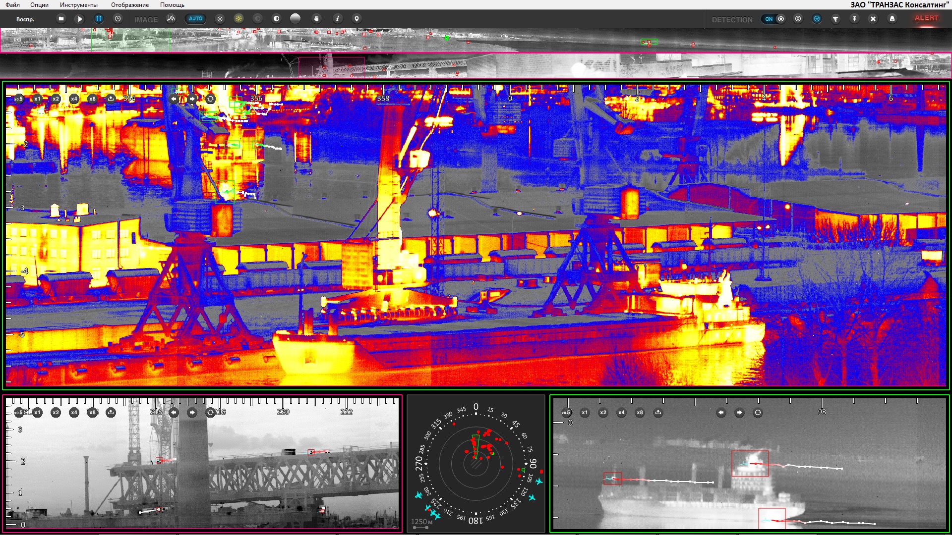Select the pan hand tool
This screenshot has height=535, width=952.
316,19
